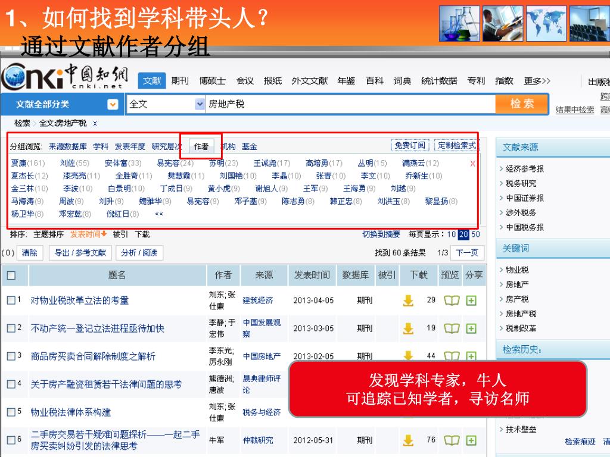The height and width of the screenshot is (457, 610).
Task: Tick the select-all checkbox in table header
Action: pyautogui.click(x=11, y=276)
